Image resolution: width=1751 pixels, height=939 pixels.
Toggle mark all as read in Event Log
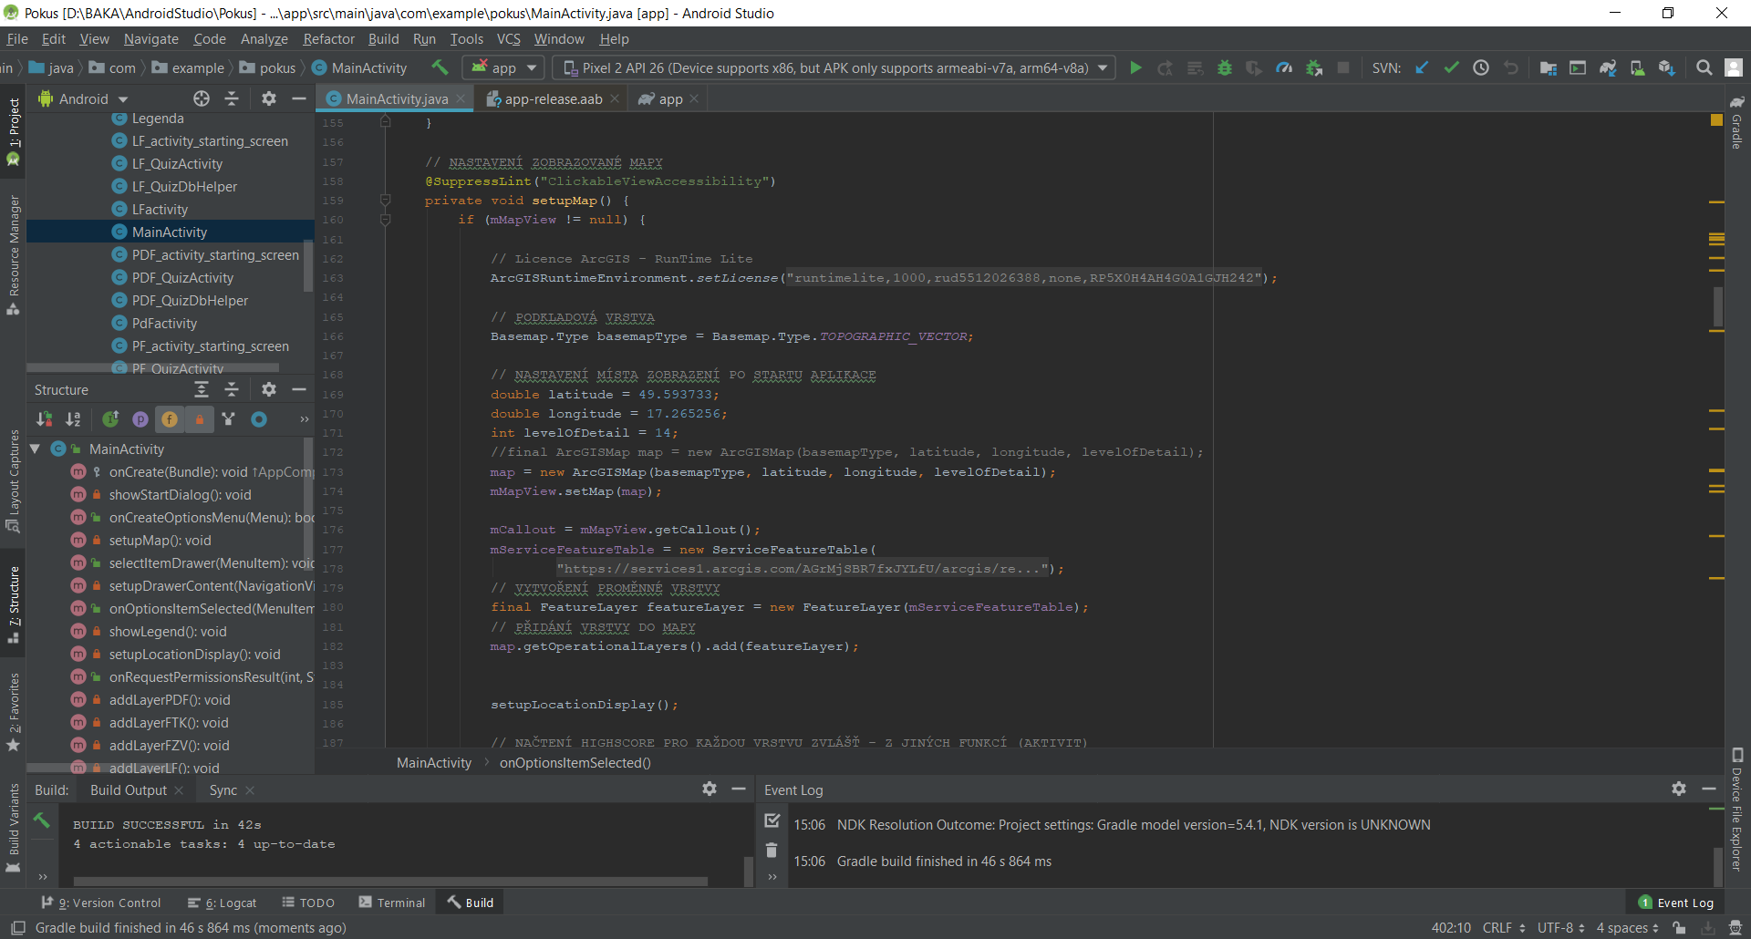tap(772, 820)
